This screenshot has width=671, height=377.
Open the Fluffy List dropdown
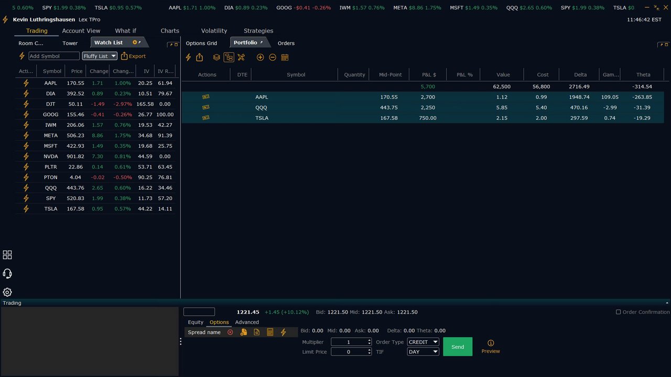100,56
